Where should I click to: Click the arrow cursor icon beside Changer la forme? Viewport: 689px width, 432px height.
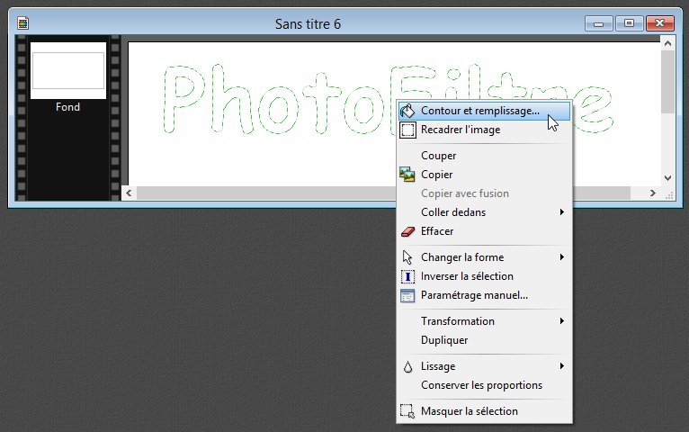(407, 257)
